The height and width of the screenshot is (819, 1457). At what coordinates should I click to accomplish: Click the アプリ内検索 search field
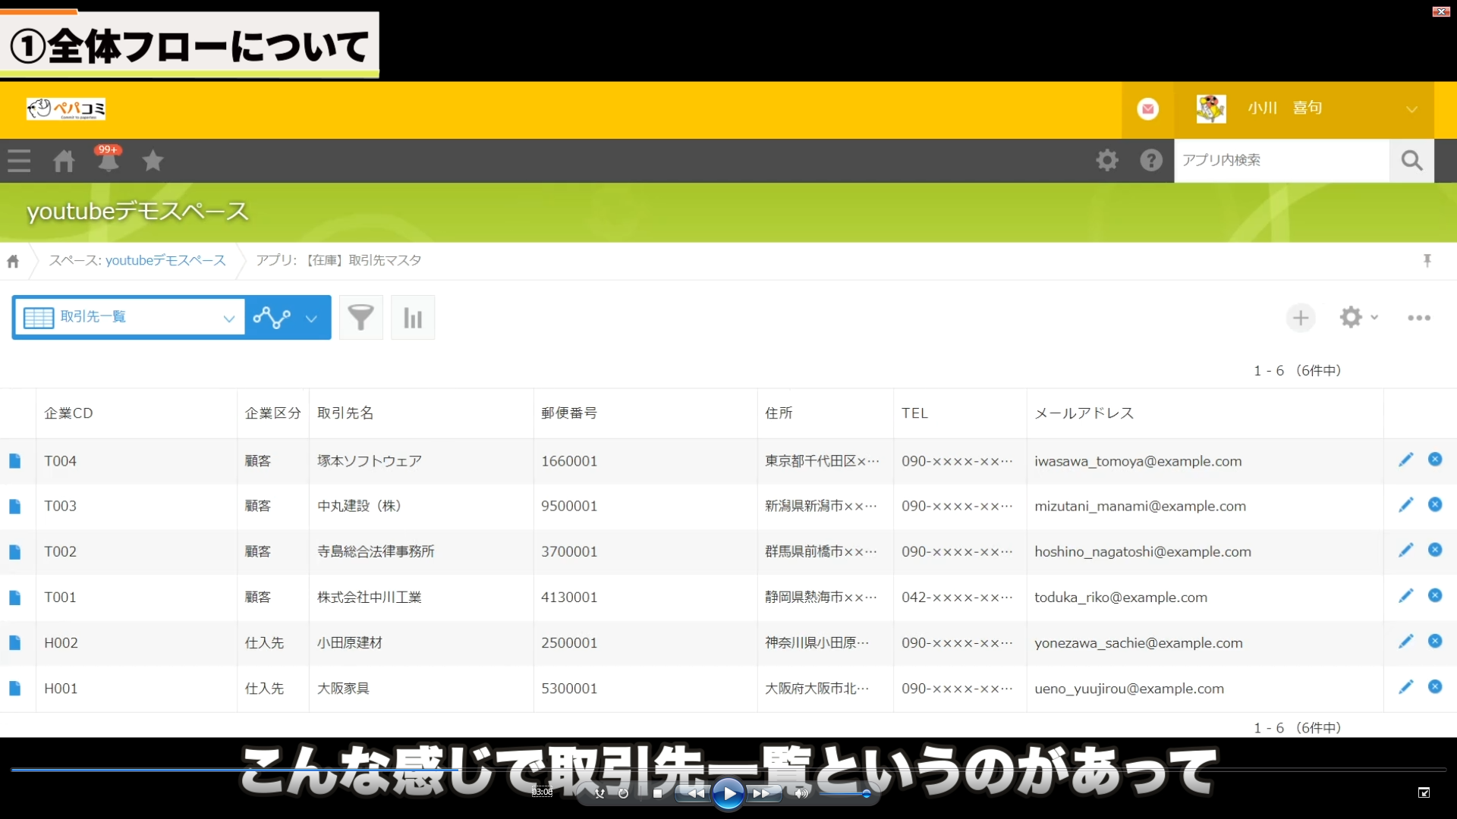tap(1281, 160)
